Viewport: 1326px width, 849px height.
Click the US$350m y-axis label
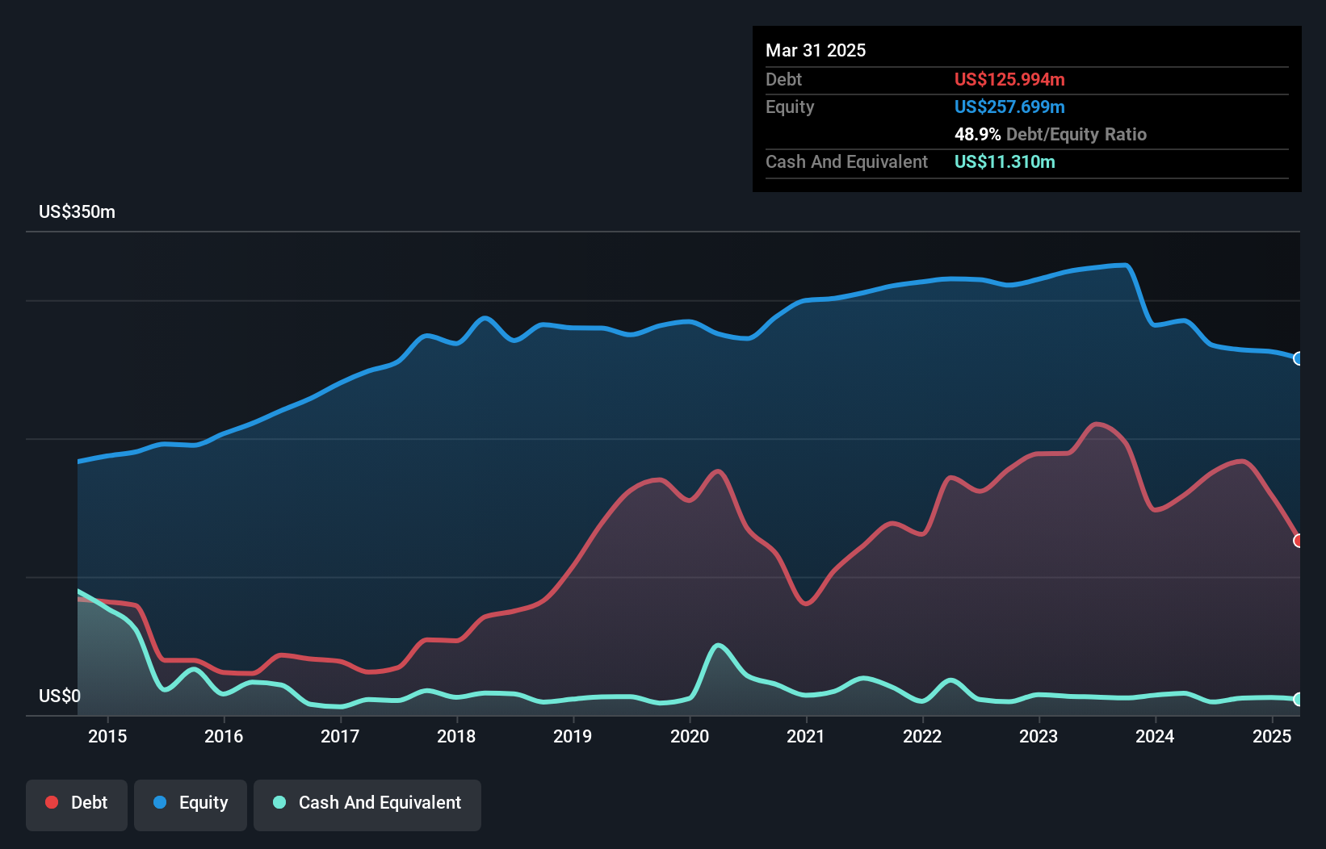point(78,212)
